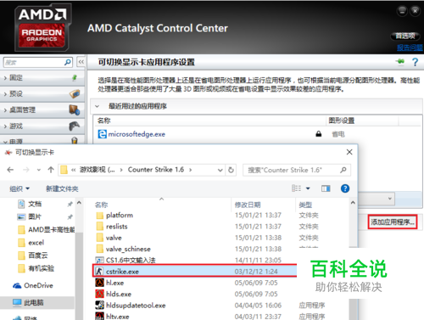The height and width of the screenshot is (320, 424).
Task: Toggle the preview pane icon
Action: point(326,188)
